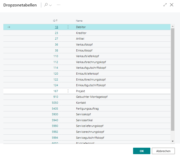The height and width of the screenshot is (158, 180).
Task: Expand dialog to full screen
Action: pyautogui.click(x=165, y=5)
